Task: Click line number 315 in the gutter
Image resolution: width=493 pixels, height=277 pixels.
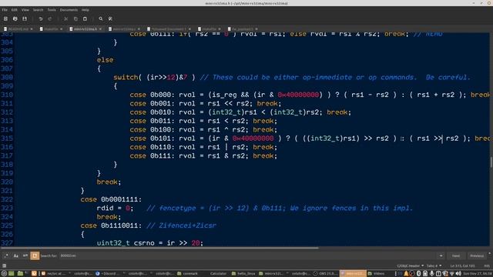Action: click(7, 138)
